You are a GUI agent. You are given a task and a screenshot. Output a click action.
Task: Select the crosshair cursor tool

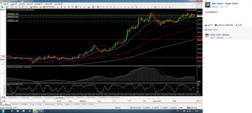[140, 7]
